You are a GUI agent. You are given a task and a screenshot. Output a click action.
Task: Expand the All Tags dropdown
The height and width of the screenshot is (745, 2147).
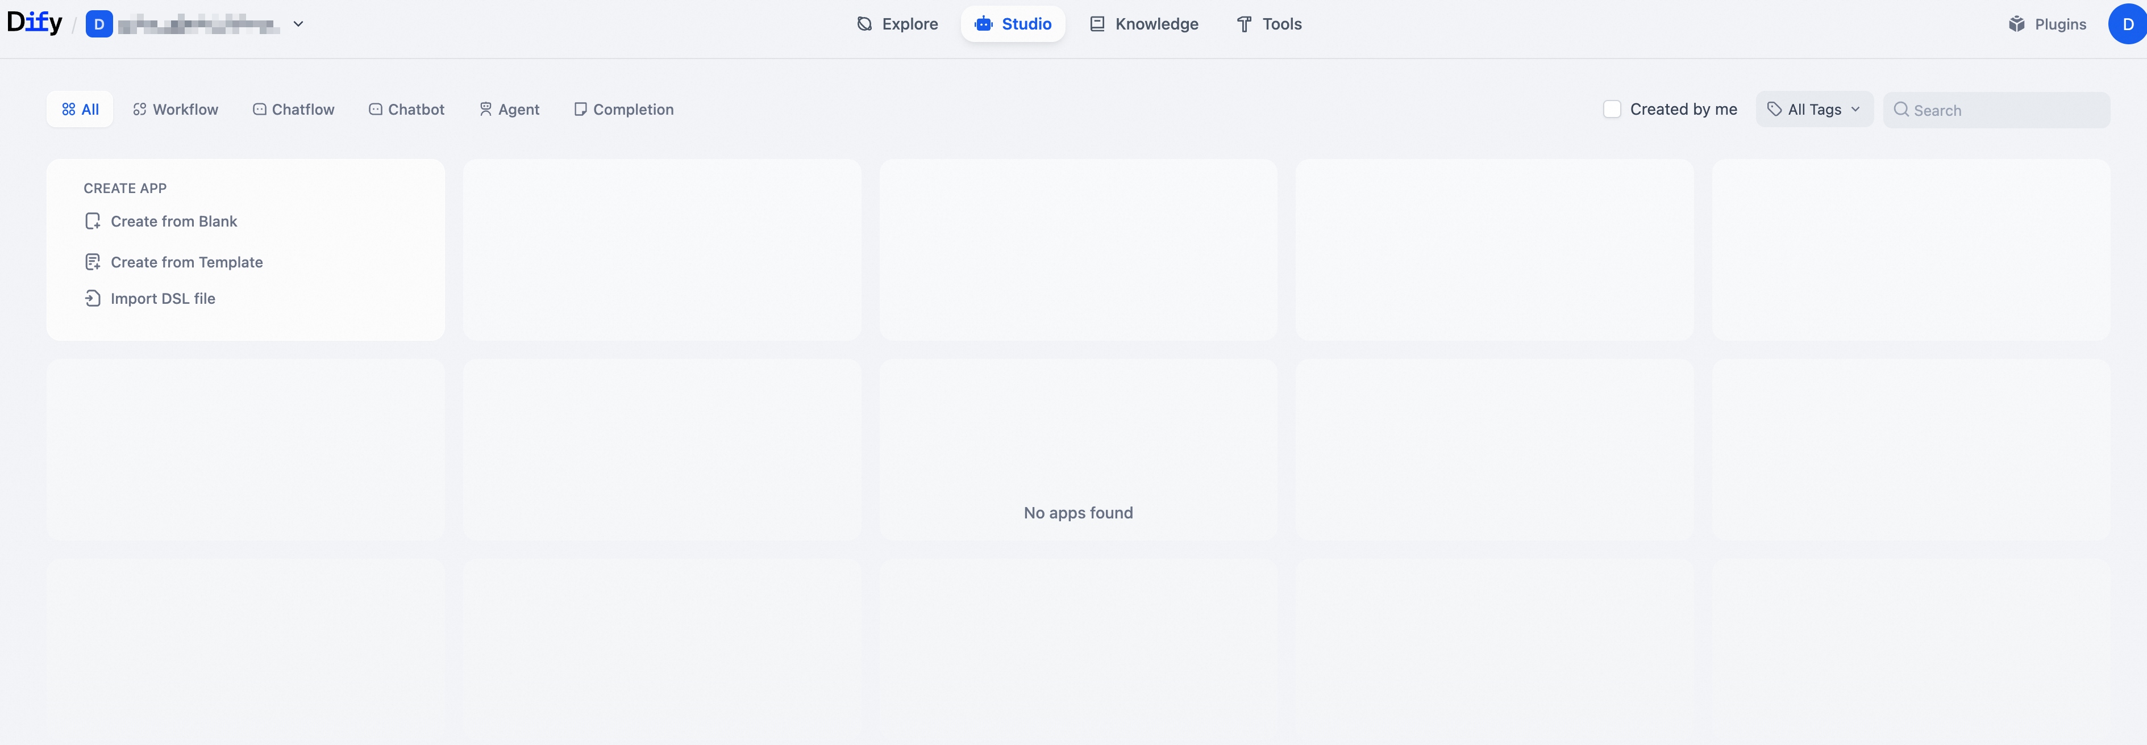point(1815,109)
